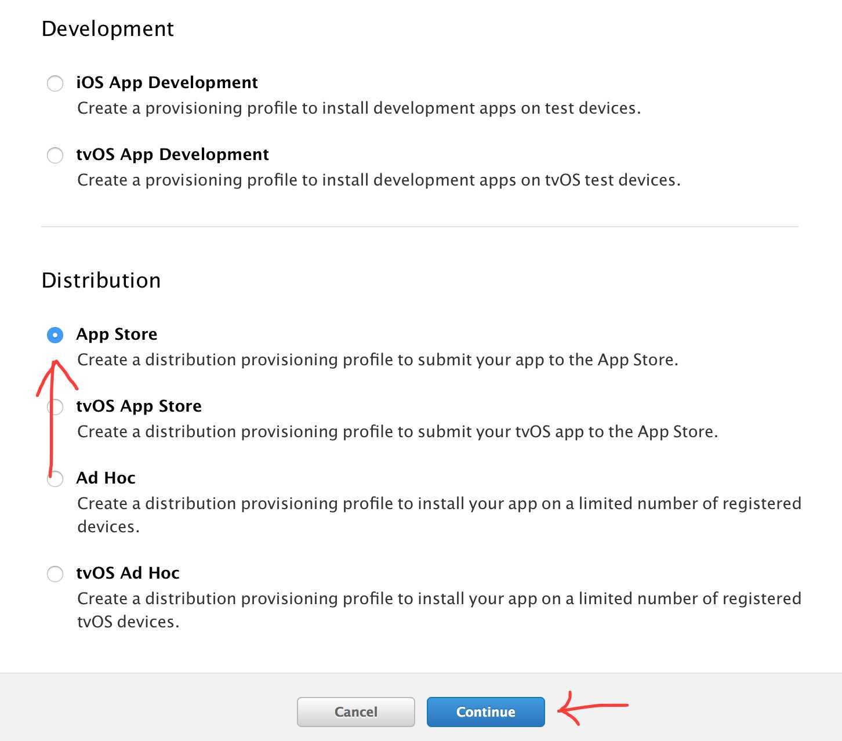Viewport: 842px width, 741px height.
Task: Click the description mentioning tvOS test devices
Action: (379, 180)
